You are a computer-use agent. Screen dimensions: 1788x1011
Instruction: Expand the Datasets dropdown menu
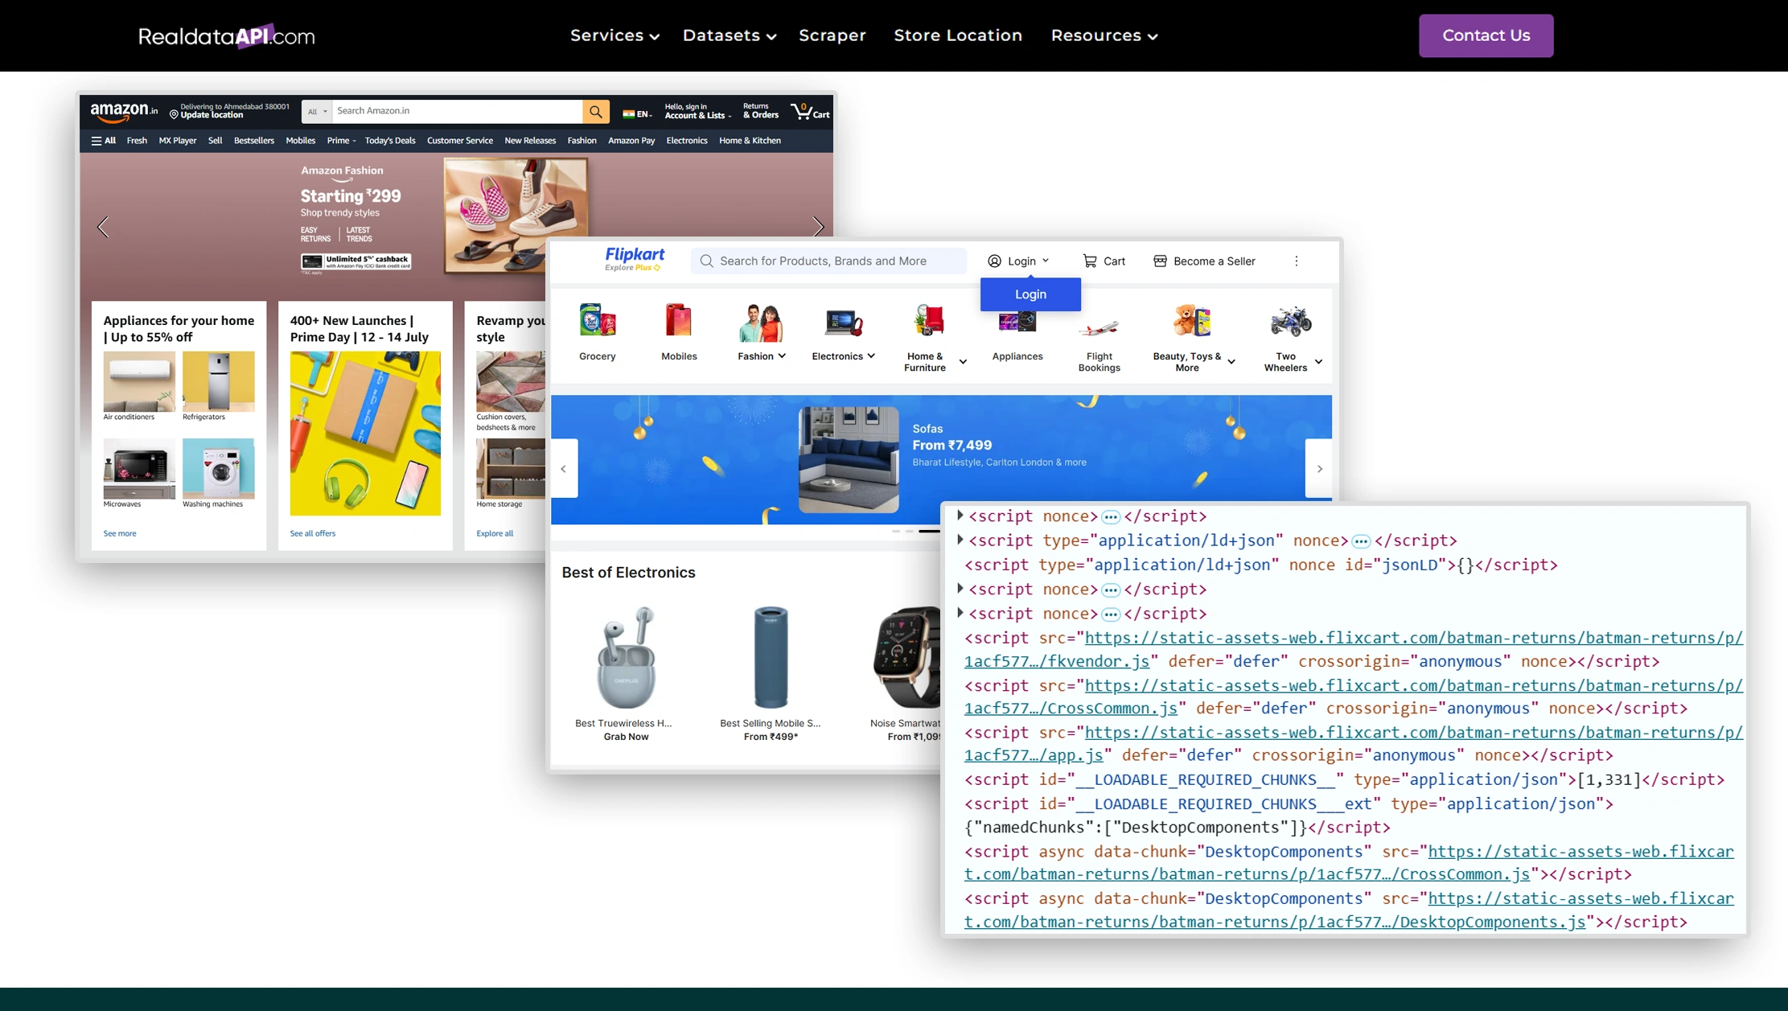click(x=729, y=35)
